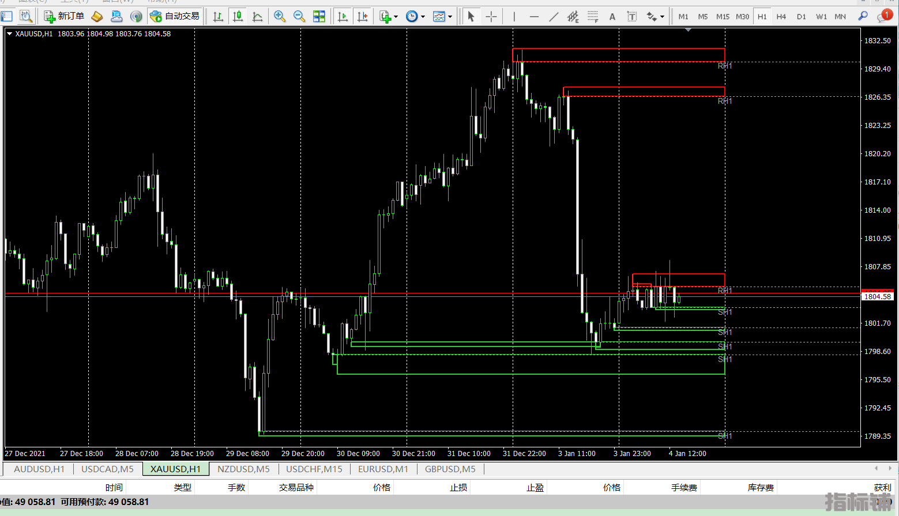Select the Equidistant Channel tool
Screen dimensions: 899x516
coord(573,16)
